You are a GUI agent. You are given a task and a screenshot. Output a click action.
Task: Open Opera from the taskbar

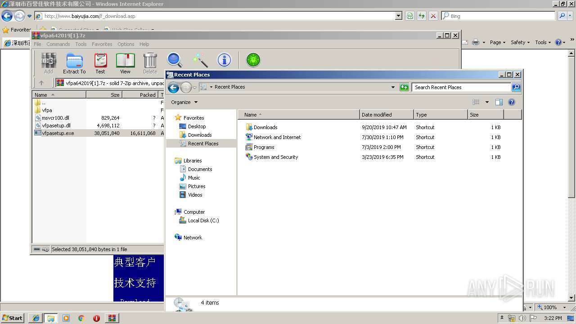(96, 318)
